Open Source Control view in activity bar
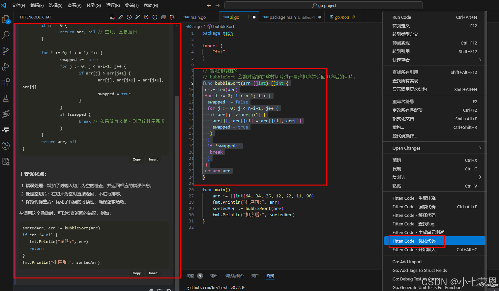This screenshot has width=499, height=291. 6,50
